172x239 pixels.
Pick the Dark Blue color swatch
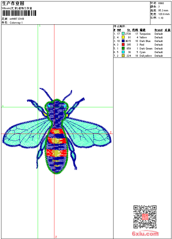click(123, 41)
